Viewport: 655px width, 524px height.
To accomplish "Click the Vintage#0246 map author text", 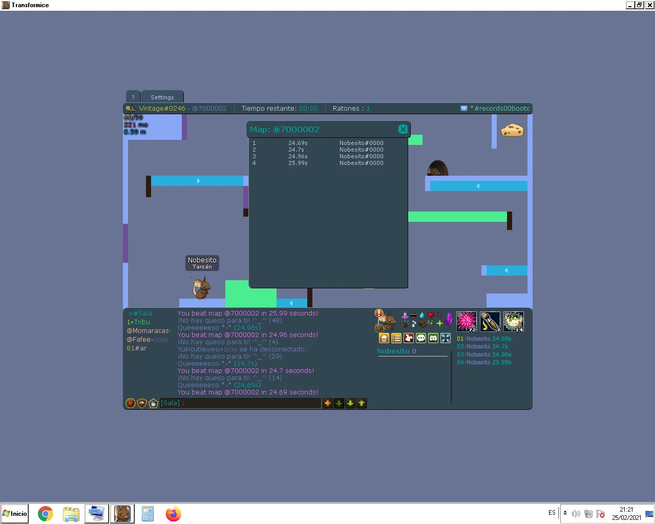I will coord(162,109).
